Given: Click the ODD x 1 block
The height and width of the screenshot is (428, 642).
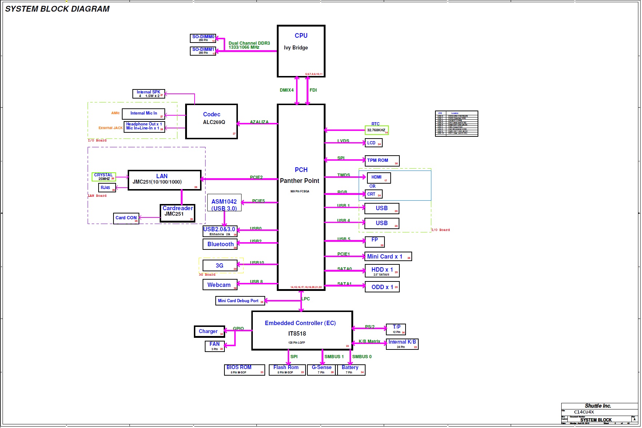Looking at the screenshot, I should point(382,287).
